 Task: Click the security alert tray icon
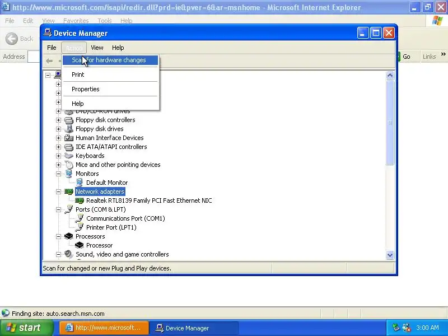point(407,328)
